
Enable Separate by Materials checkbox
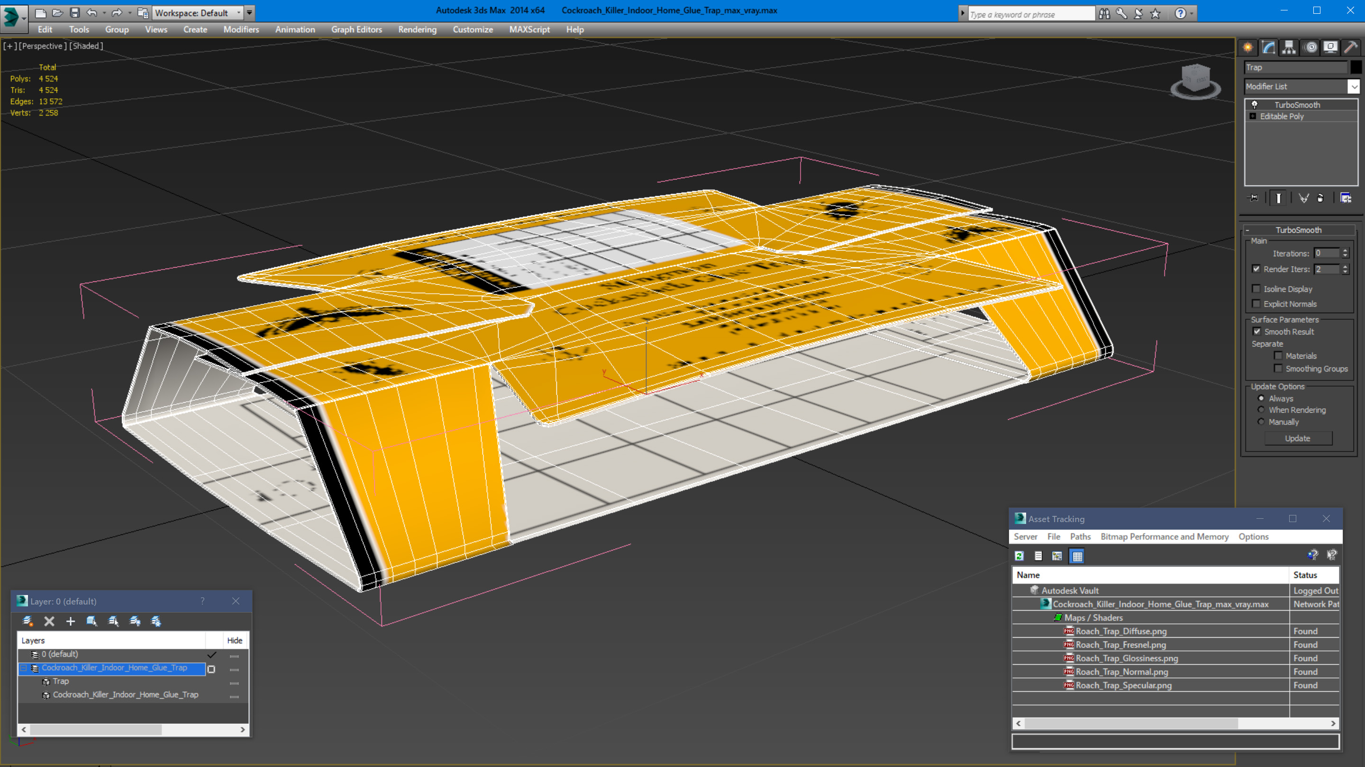coord(1278,356)
